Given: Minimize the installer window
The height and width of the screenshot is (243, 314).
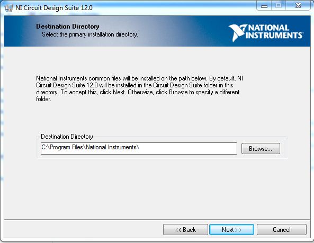Looking at the screenshot, I should pyautogui.click(x=264, y=6).
